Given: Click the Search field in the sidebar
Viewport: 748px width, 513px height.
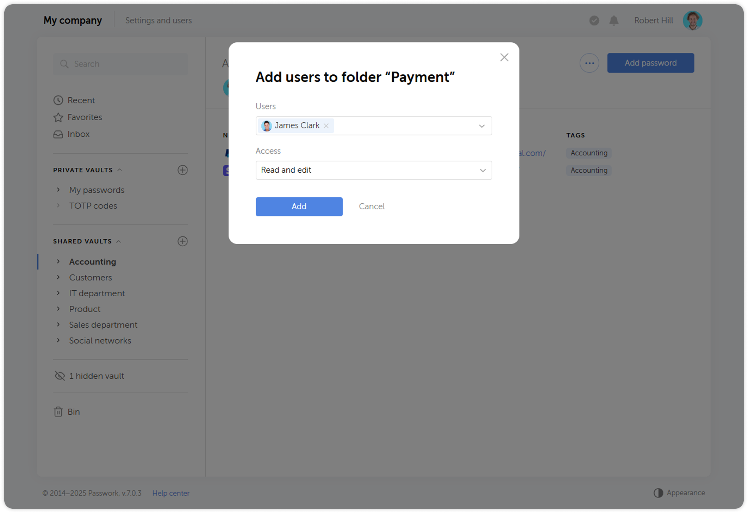Looking at the screenshot, I should [x=120, y=64].
